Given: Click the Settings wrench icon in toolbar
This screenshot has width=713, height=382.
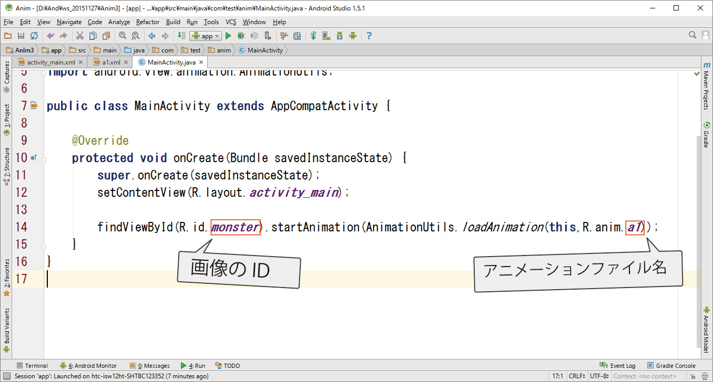Looking at the screenshot, I should [x=284, y=36].
